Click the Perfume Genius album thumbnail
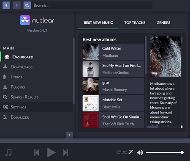 click(91, 69)
